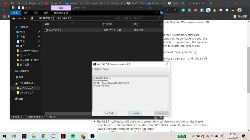Viewport: 250px width, 140px height.
Task: Open the AdBlock Plus extension icon
Action: [x=195, y=10]
